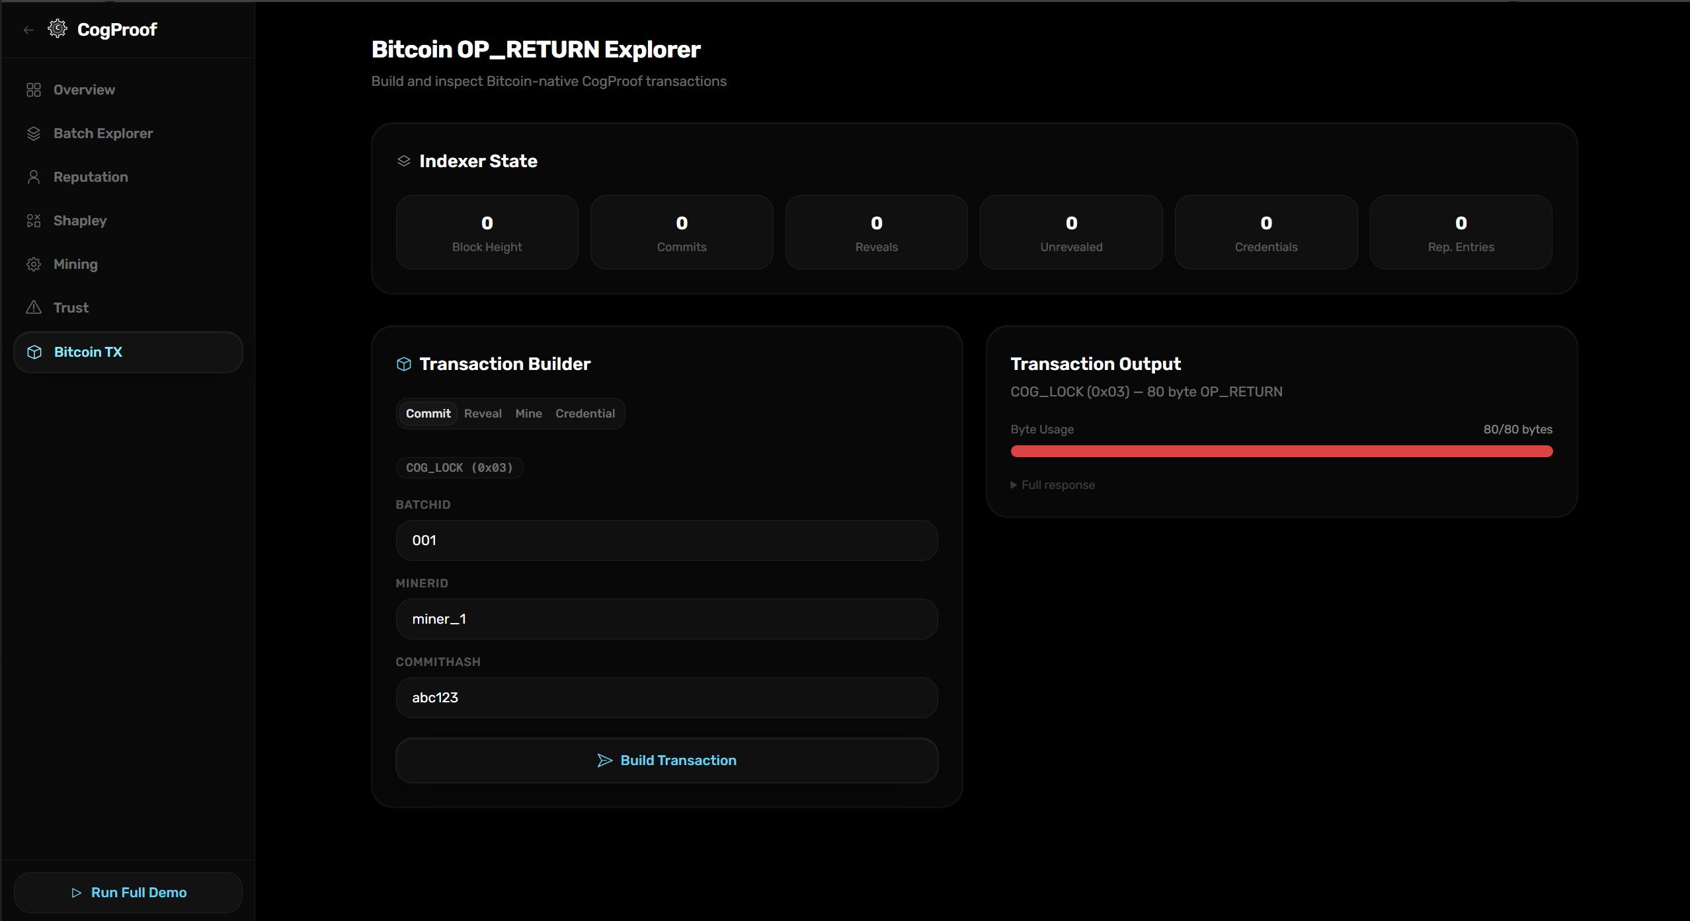This screenshot has height=921, width=1690.
Task: Switch to the Mine tab
Action: tap(528, 414)
